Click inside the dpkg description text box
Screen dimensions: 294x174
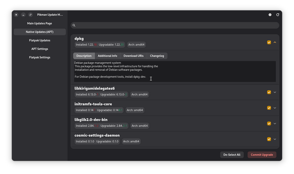pyautogui.click(x=175, y=71)
